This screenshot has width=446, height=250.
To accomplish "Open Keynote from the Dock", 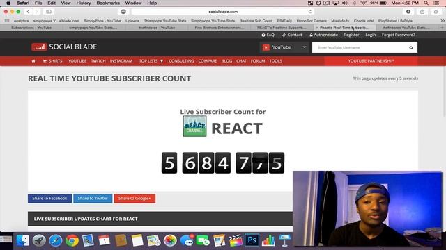I will (284, 240).
